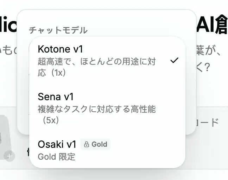Click the Sena v1 title text
Image resolution: width=228 pixels, height=180 pixels.
pyautogui.click(x=55, y=96)
